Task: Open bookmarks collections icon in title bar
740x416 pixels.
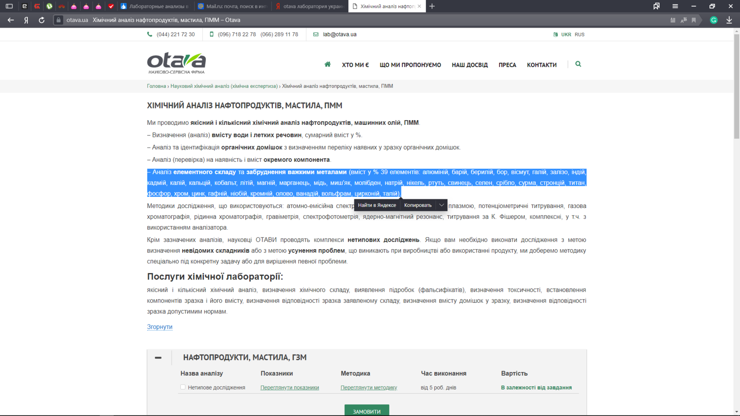Action: click(656, 6)
